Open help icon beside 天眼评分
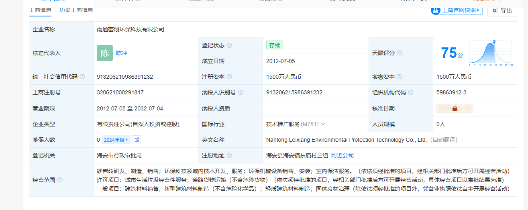This screenshot has width=528, height=210. click(400, 53)
